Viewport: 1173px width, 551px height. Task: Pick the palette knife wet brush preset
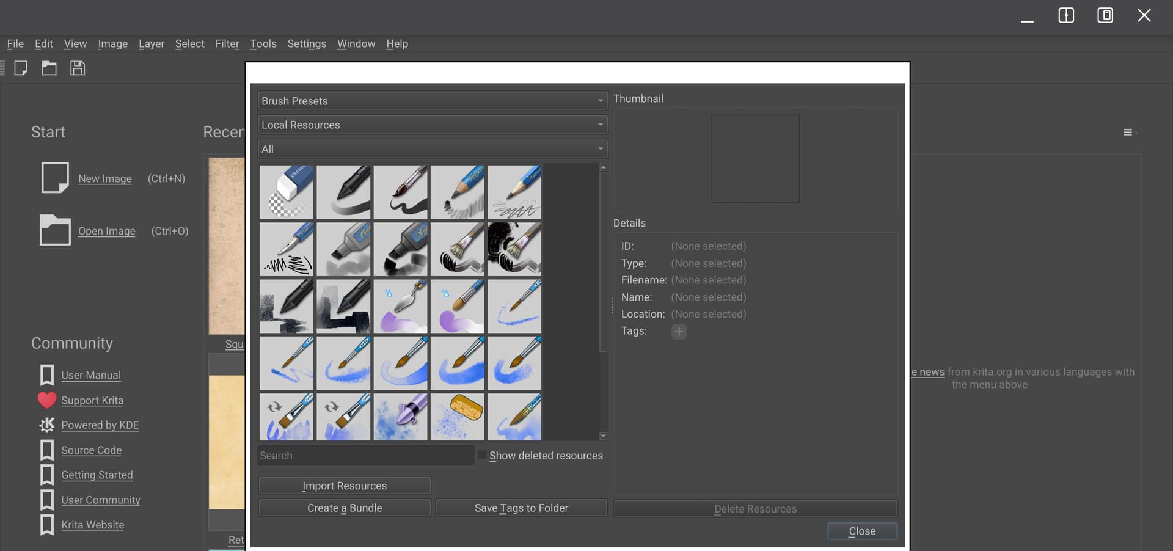400,306
